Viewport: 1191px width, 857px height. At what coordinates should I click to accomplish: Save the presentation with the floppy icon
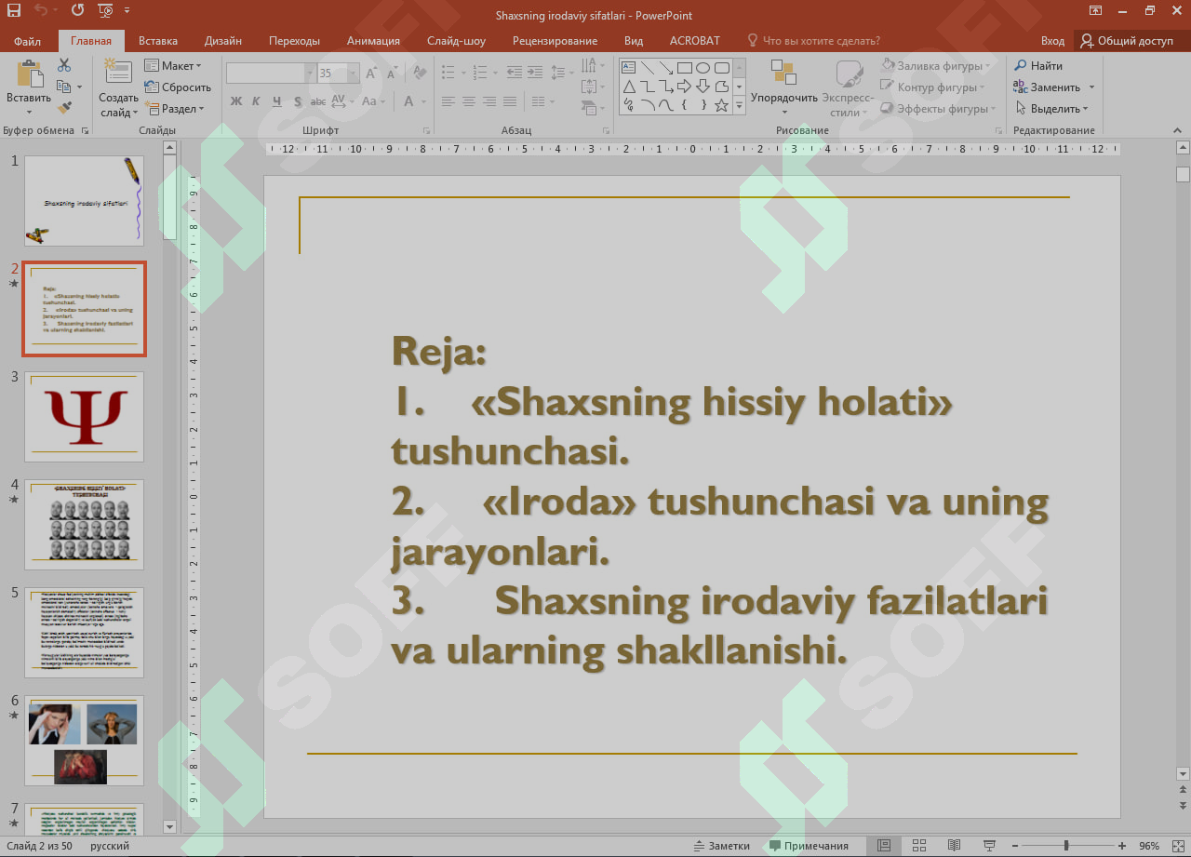(14, 11)
